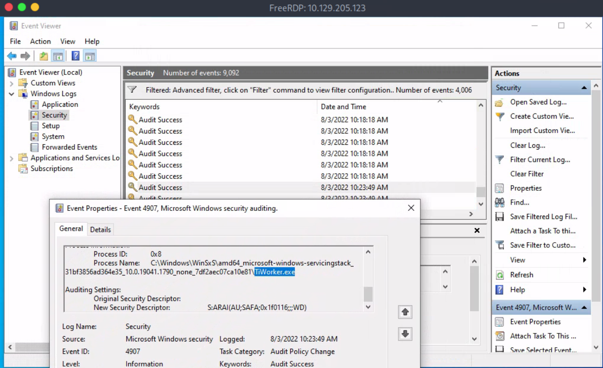This screenshot has height=368, width=603.
Task: Click Import Custom View action
Action: (542, 131)
